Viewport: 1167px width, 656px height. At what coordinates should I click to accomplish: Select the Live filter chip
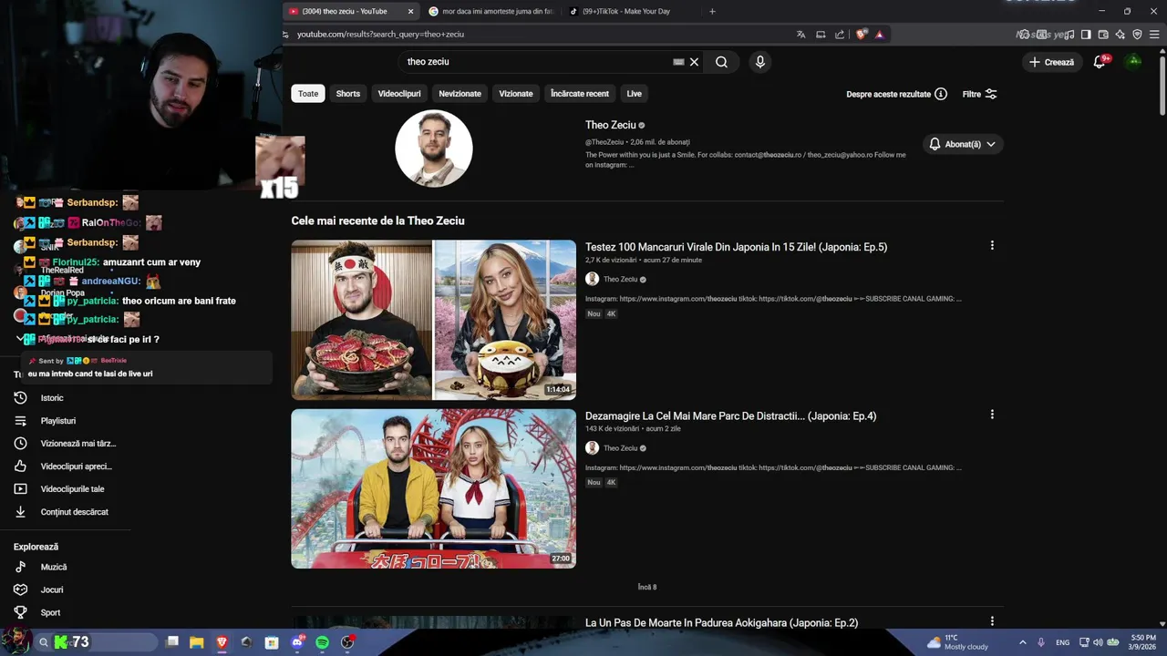coord(635,94)
